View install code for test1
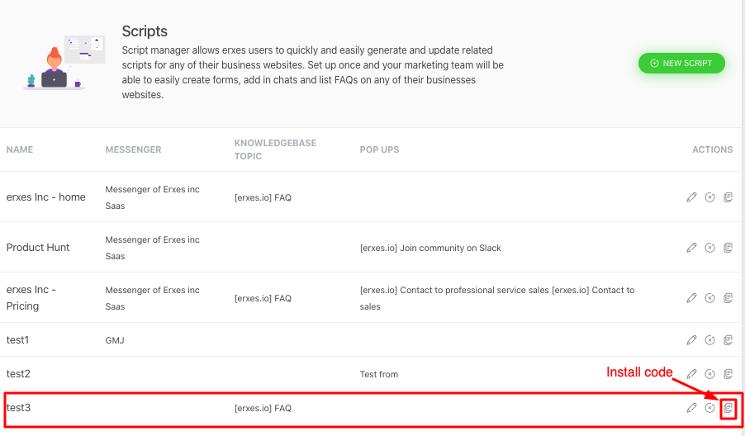The image size is (745, 436). [x=728, y=340]
